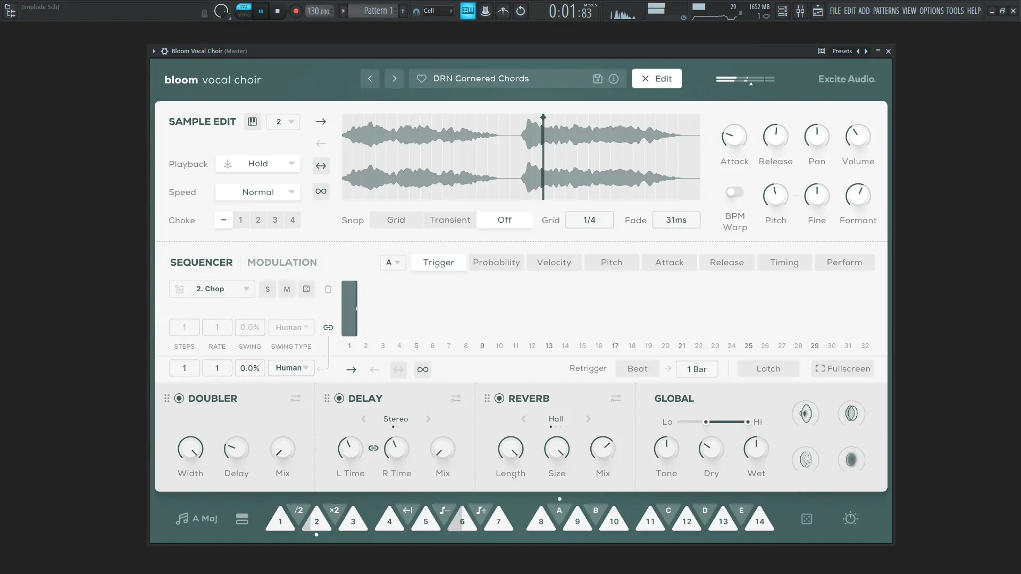Image resolution: width=1021 pixels, height=574 pixels.
Task: Select the Probability sequencer tab
Action: pos(496,263)
